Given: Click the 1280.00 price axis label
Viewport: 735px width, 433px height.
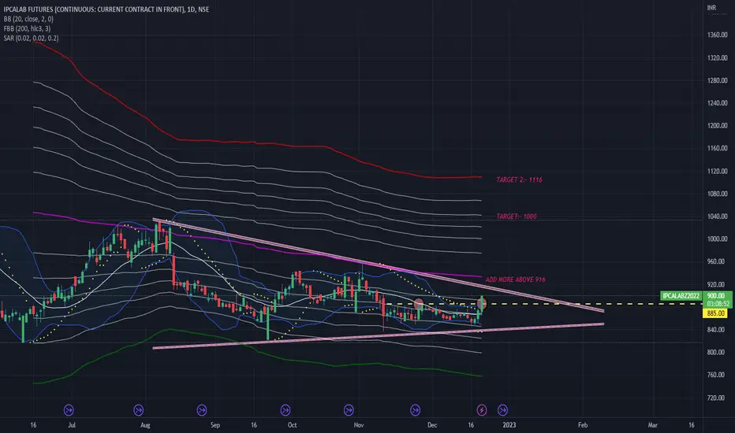Looking at the screenshot, I should 717,80.
